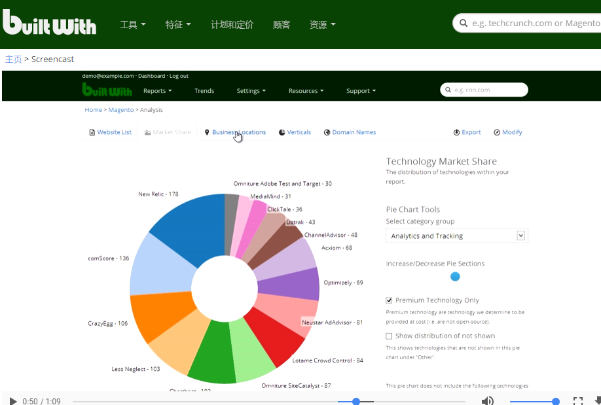
Task: Expand the 工具 menu
Action: [133, 24]
